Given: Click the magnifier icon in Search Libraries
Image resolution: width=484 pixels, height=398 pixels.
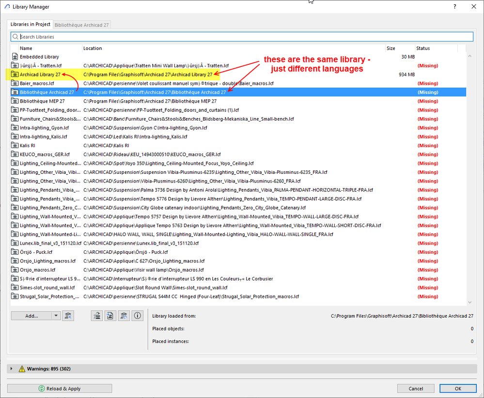Looking at the screenshot, I should 16,37.
